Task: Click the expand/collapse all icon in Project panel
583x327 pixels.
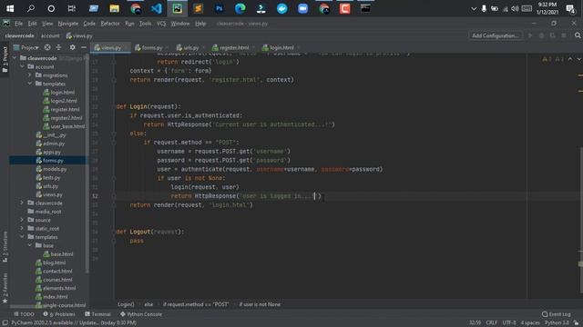Action: 58,47
